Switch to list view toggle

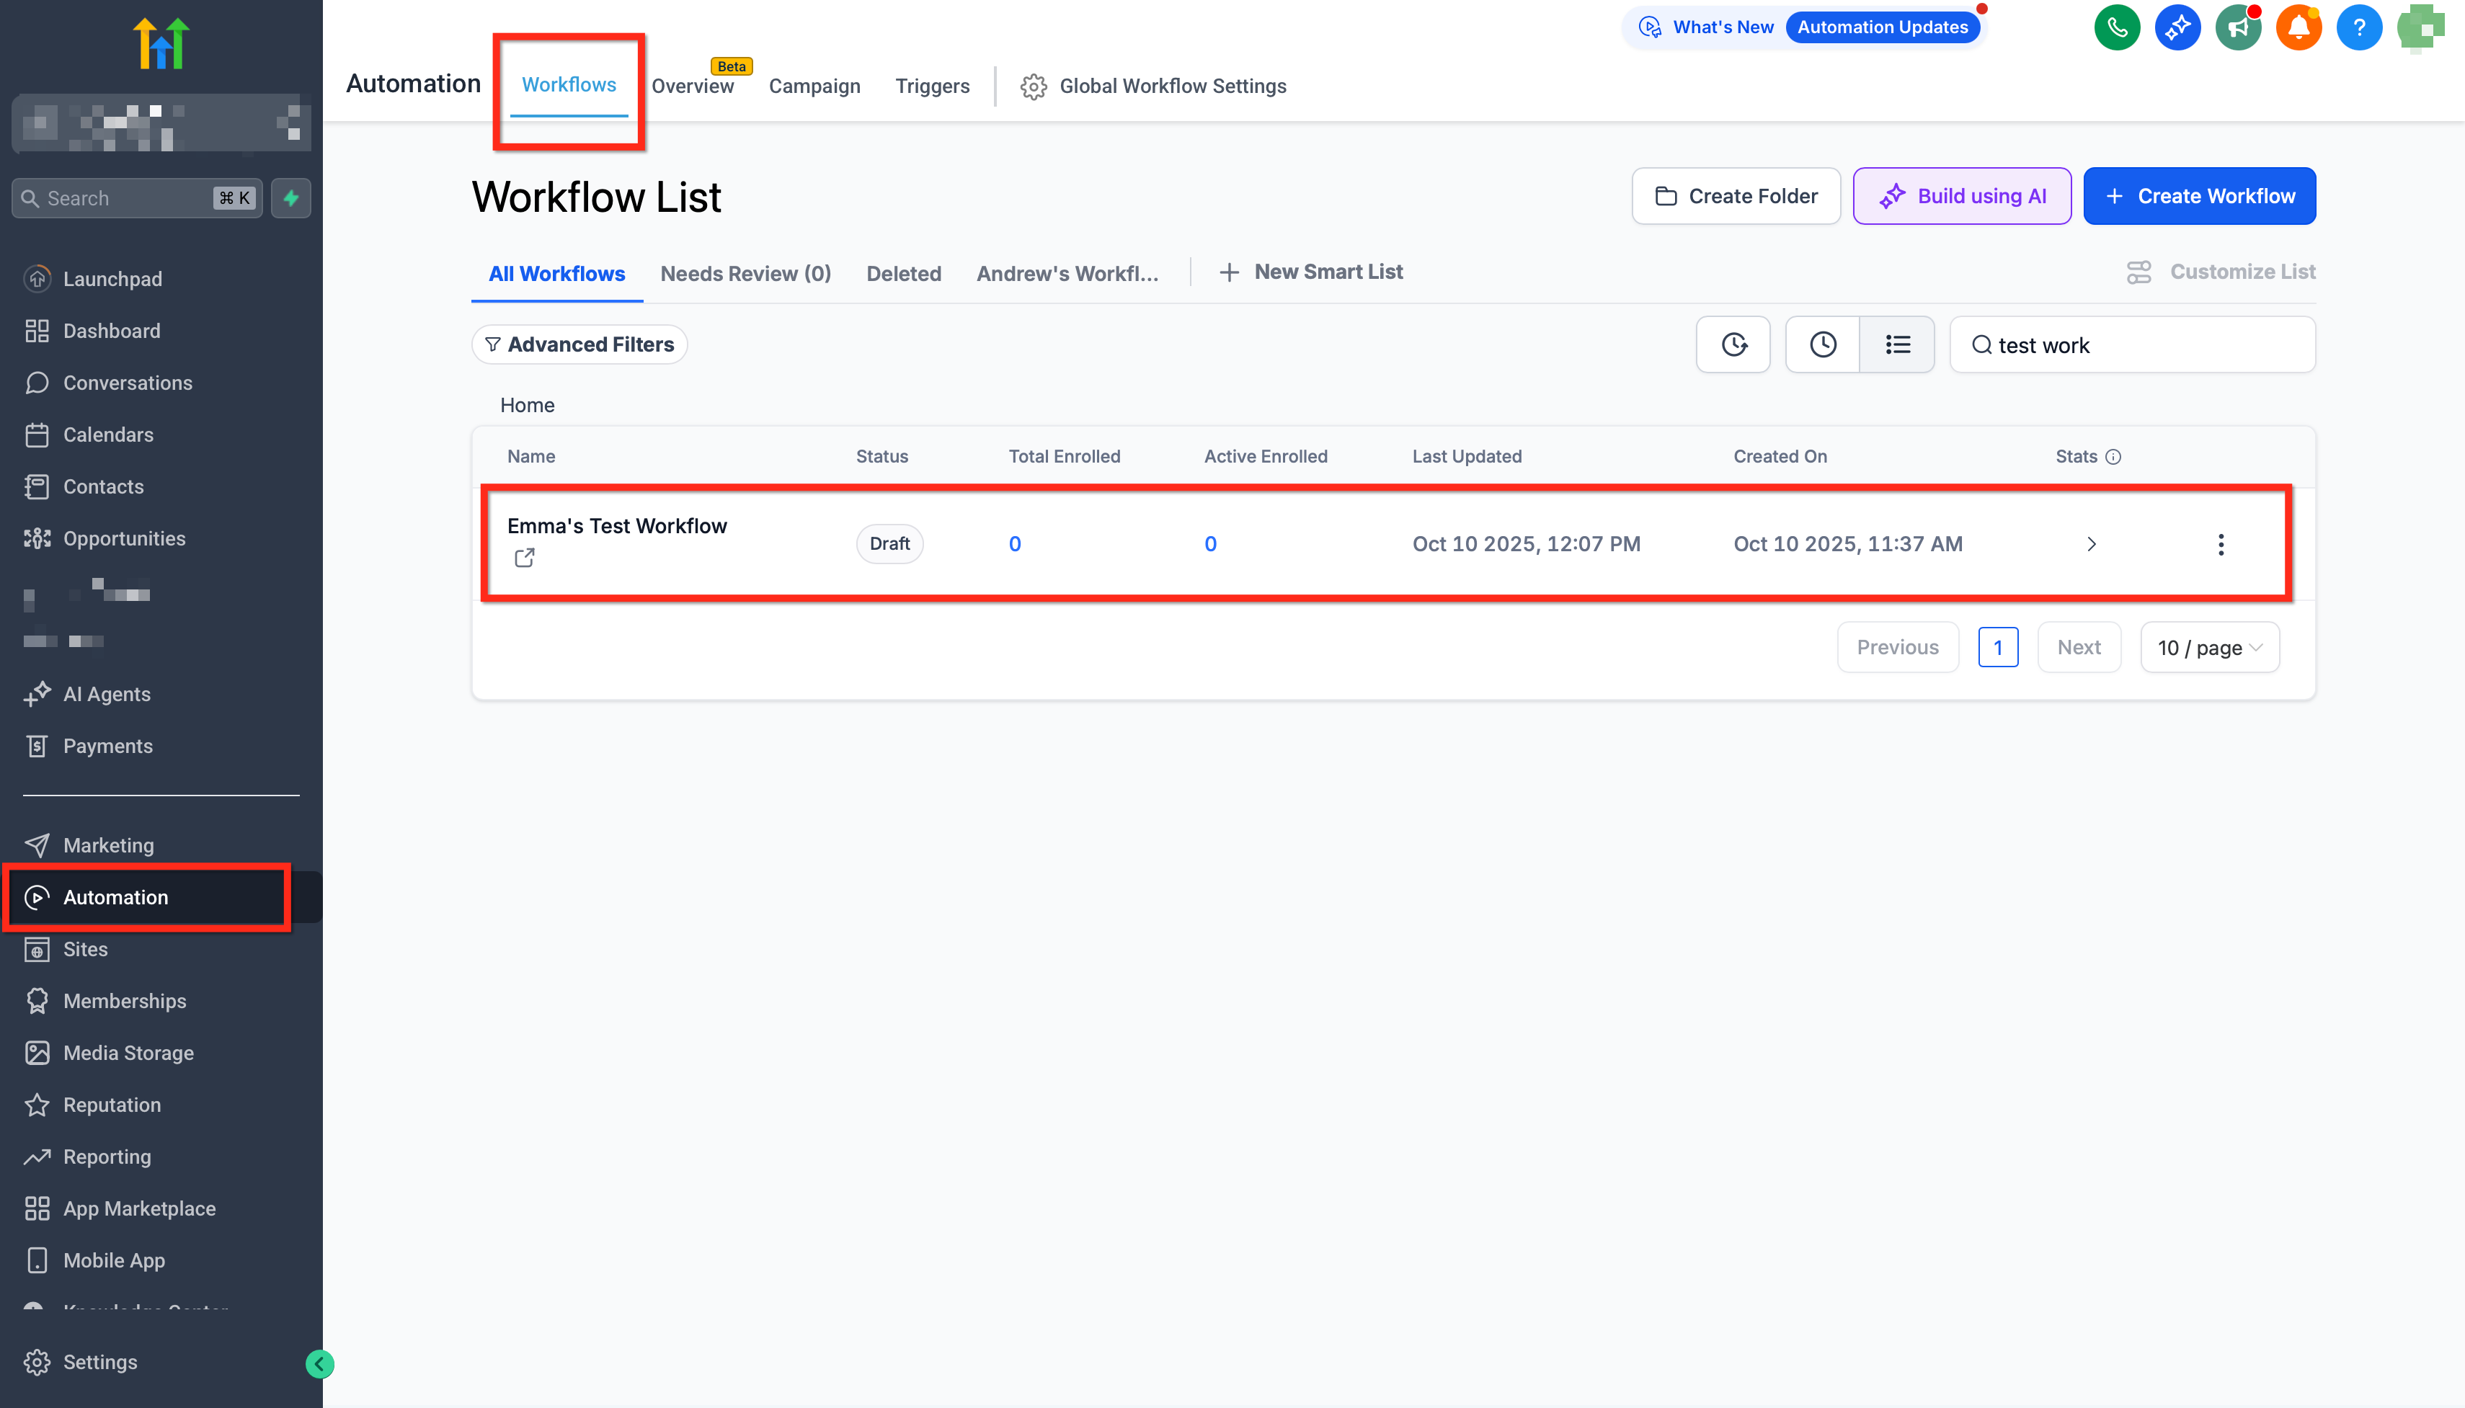click(1896, 344)
